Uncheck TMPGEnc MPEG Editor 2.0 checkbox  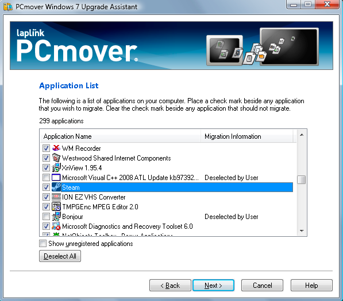point(46,207)
